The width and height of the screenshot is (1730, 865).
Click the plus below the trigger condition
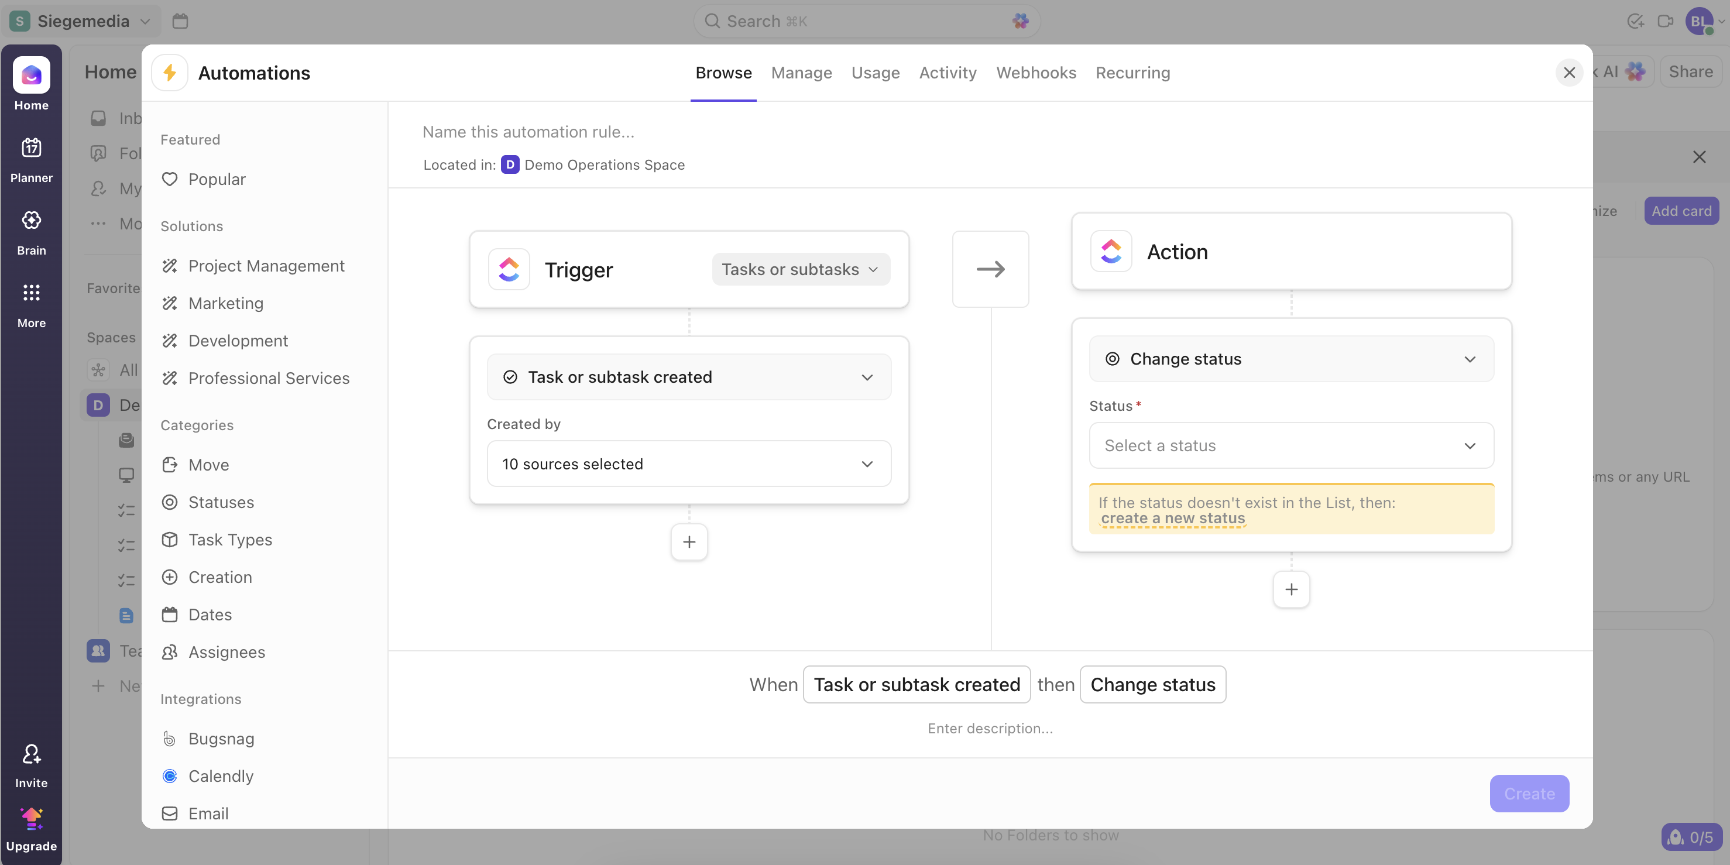pos(688,541)
